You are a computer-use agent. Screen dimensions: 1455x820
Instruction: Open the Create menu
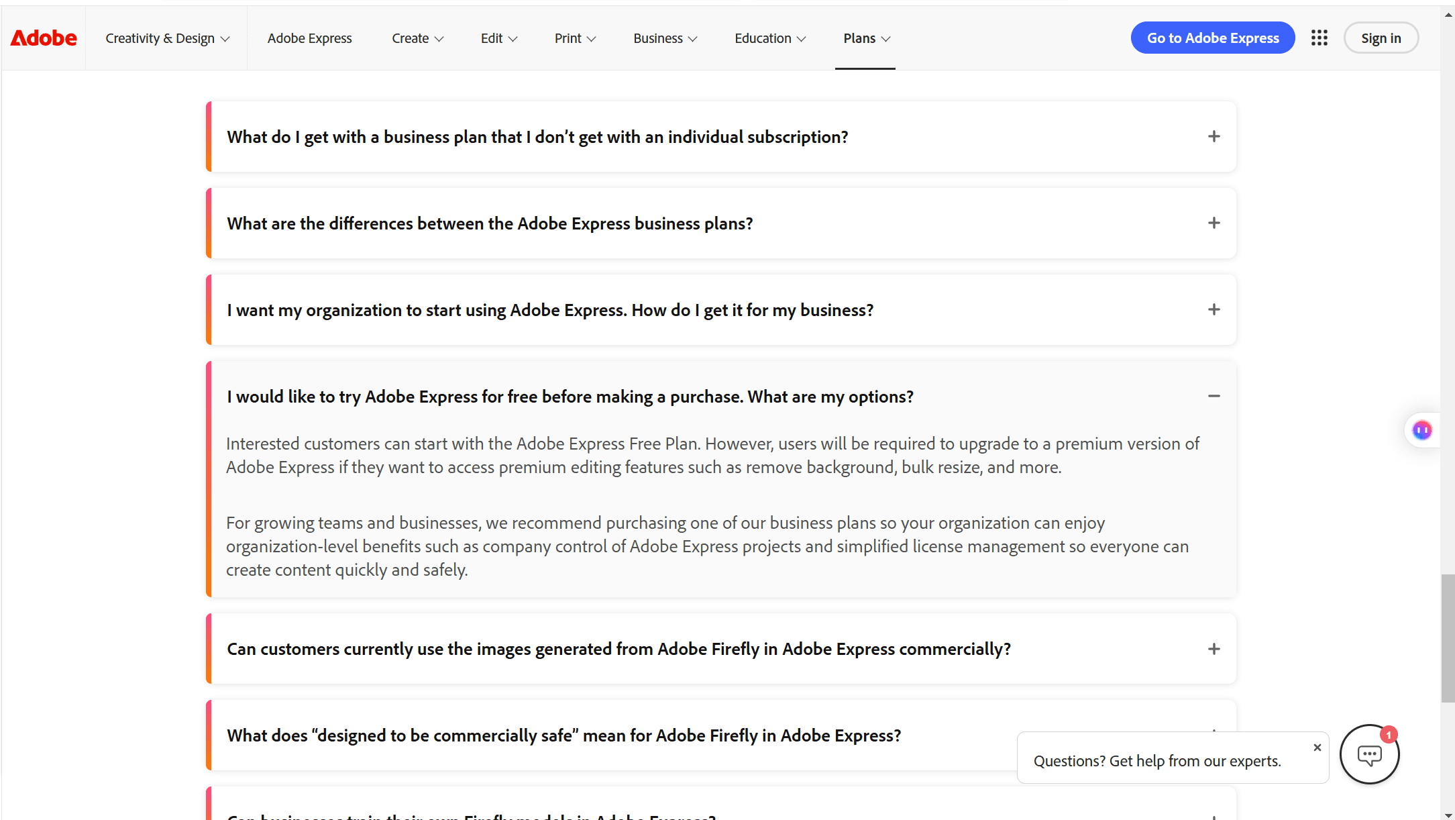tap(417, 38)
